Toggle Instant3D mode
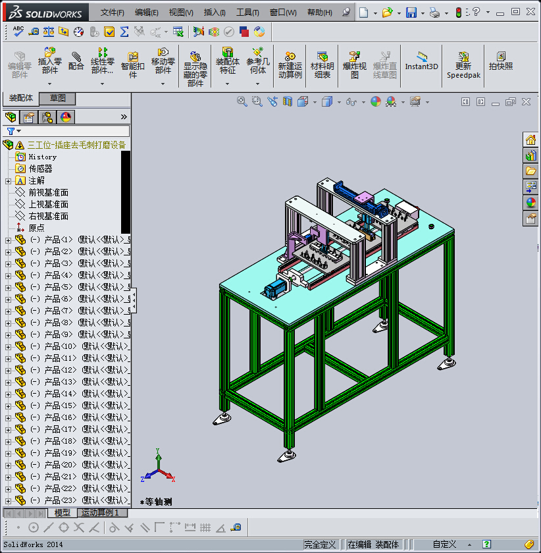This screenshot has height=553, width=541. click(x=421, y=61)
